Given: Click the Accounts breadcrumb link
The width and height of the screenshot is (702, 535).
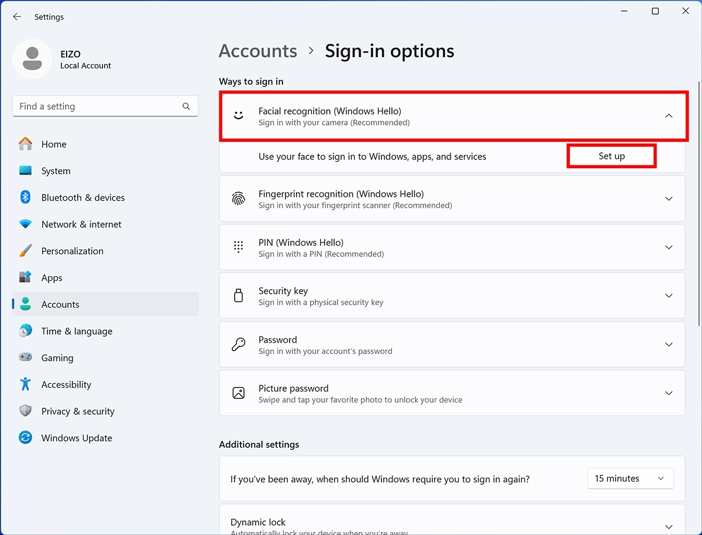Looking at the screenshot, I should 257,51.
